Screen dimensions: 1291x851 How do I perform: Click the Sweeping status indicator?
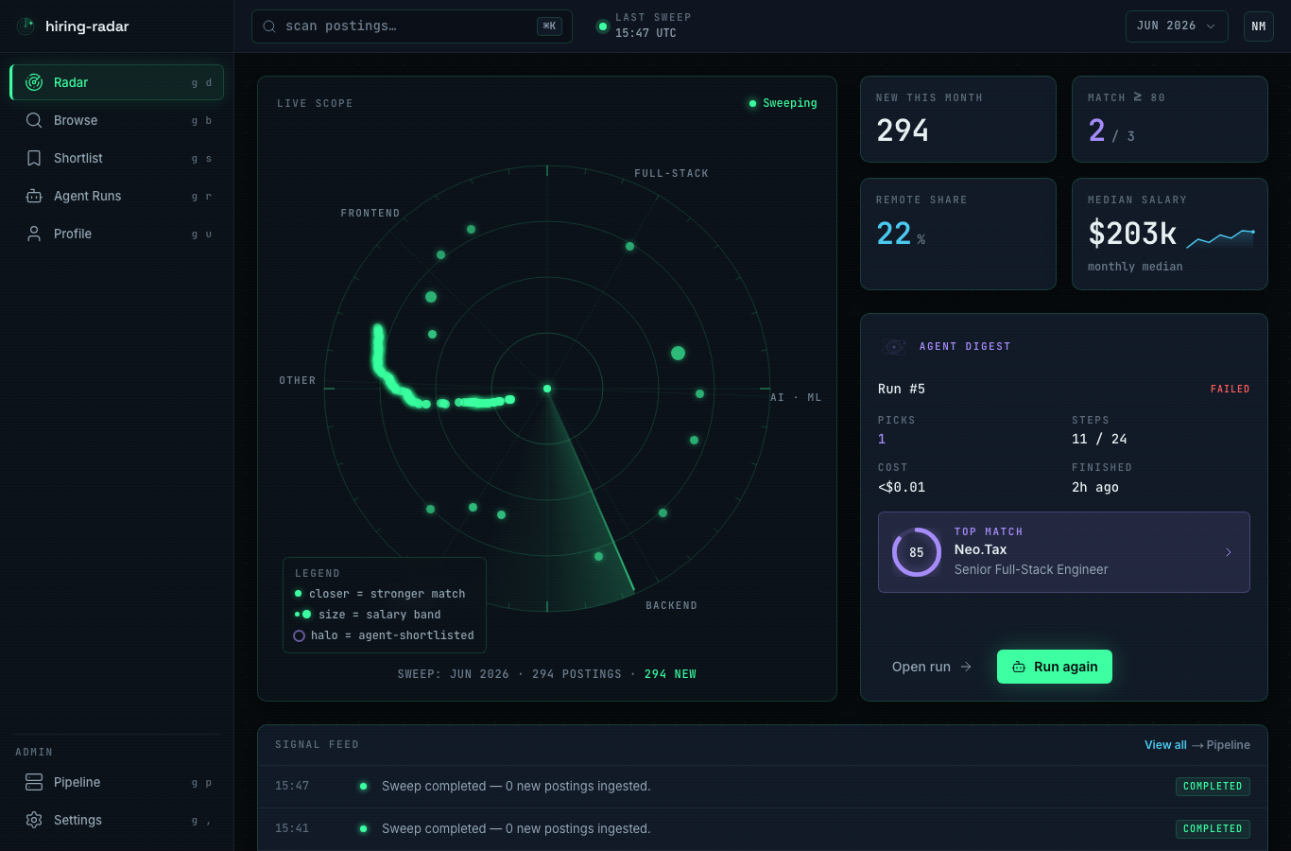coord(783,103)
